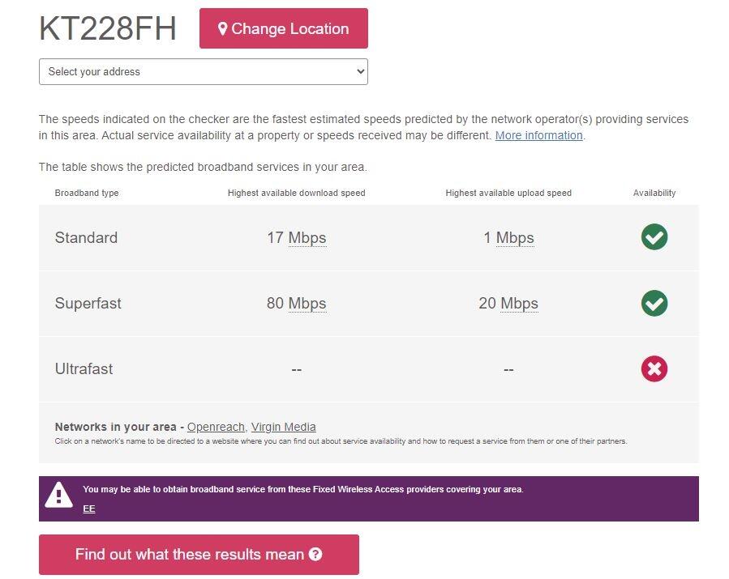Image resolution: width=729 pixels, height=579 pixels.
Task: Click the Broadband type column header
Action: point(86,193)
